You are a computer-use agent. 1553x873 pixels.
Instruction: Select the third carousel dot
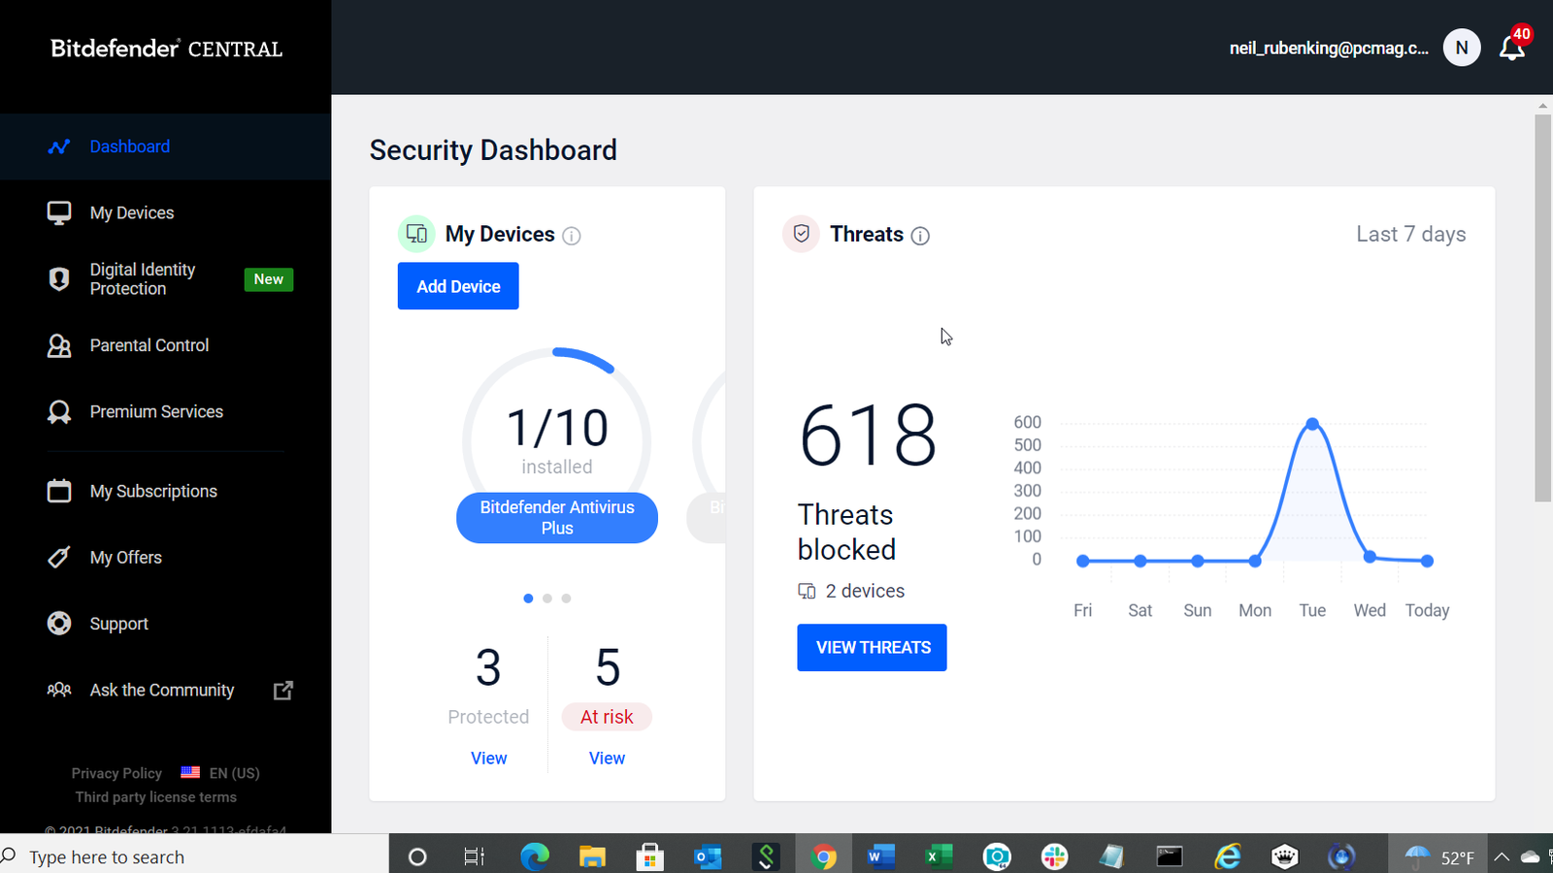coord(567,598)
